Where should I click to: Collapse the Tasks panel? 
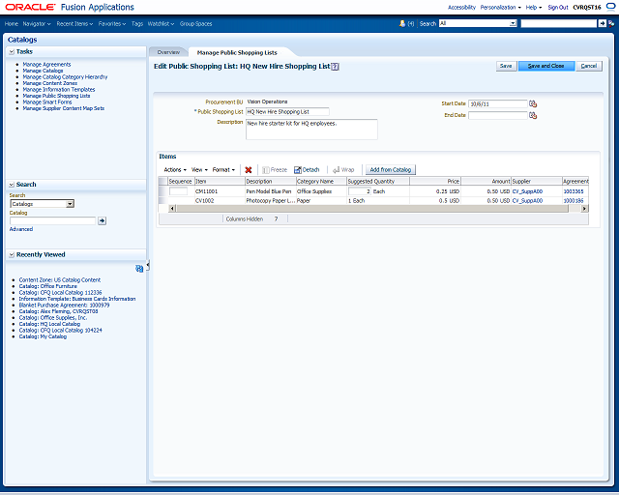[x=12, y=51]
